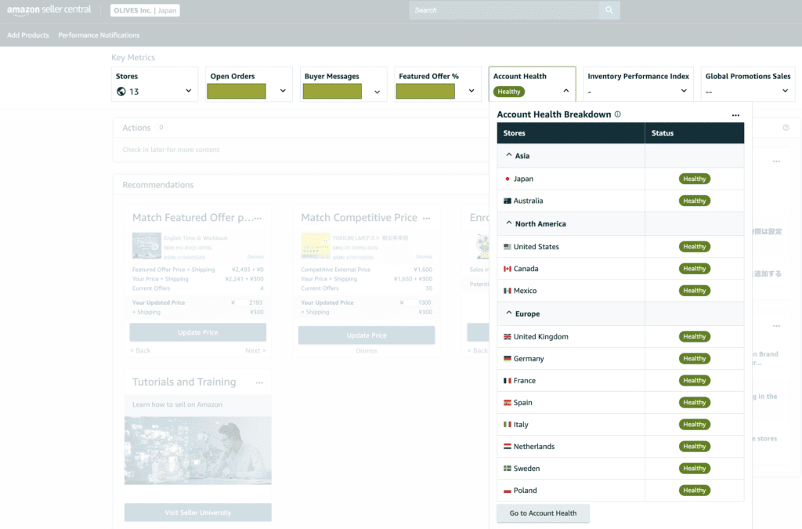Click the Search input field
The height and width of the screenshot is (529, 802).
pos(504,9)
